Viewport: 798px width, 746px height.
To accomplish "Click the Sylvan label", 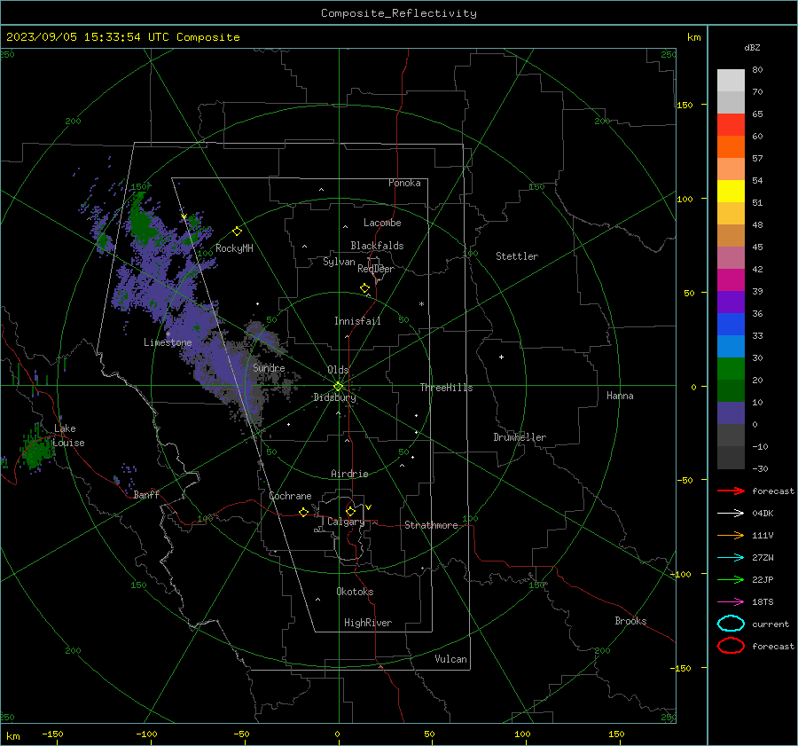I will (339, 262).
